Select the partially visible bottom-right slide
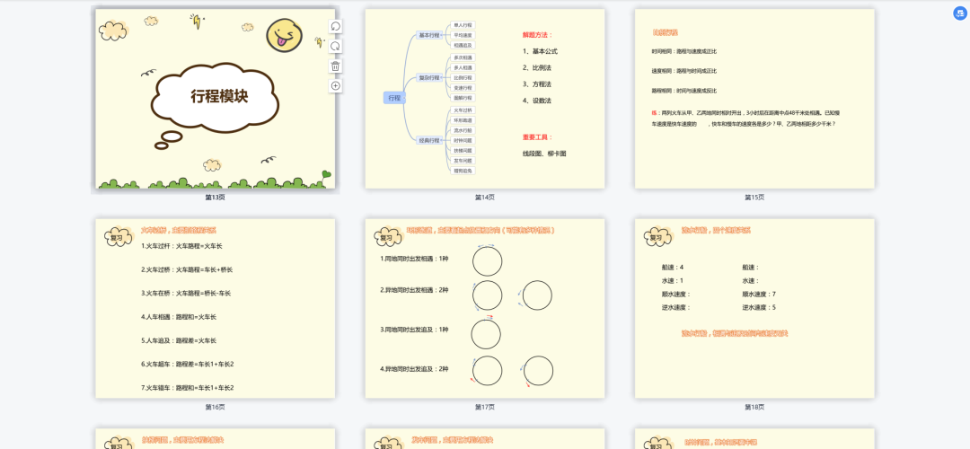The height and width of the screenshot is (449, 970). 754,438
